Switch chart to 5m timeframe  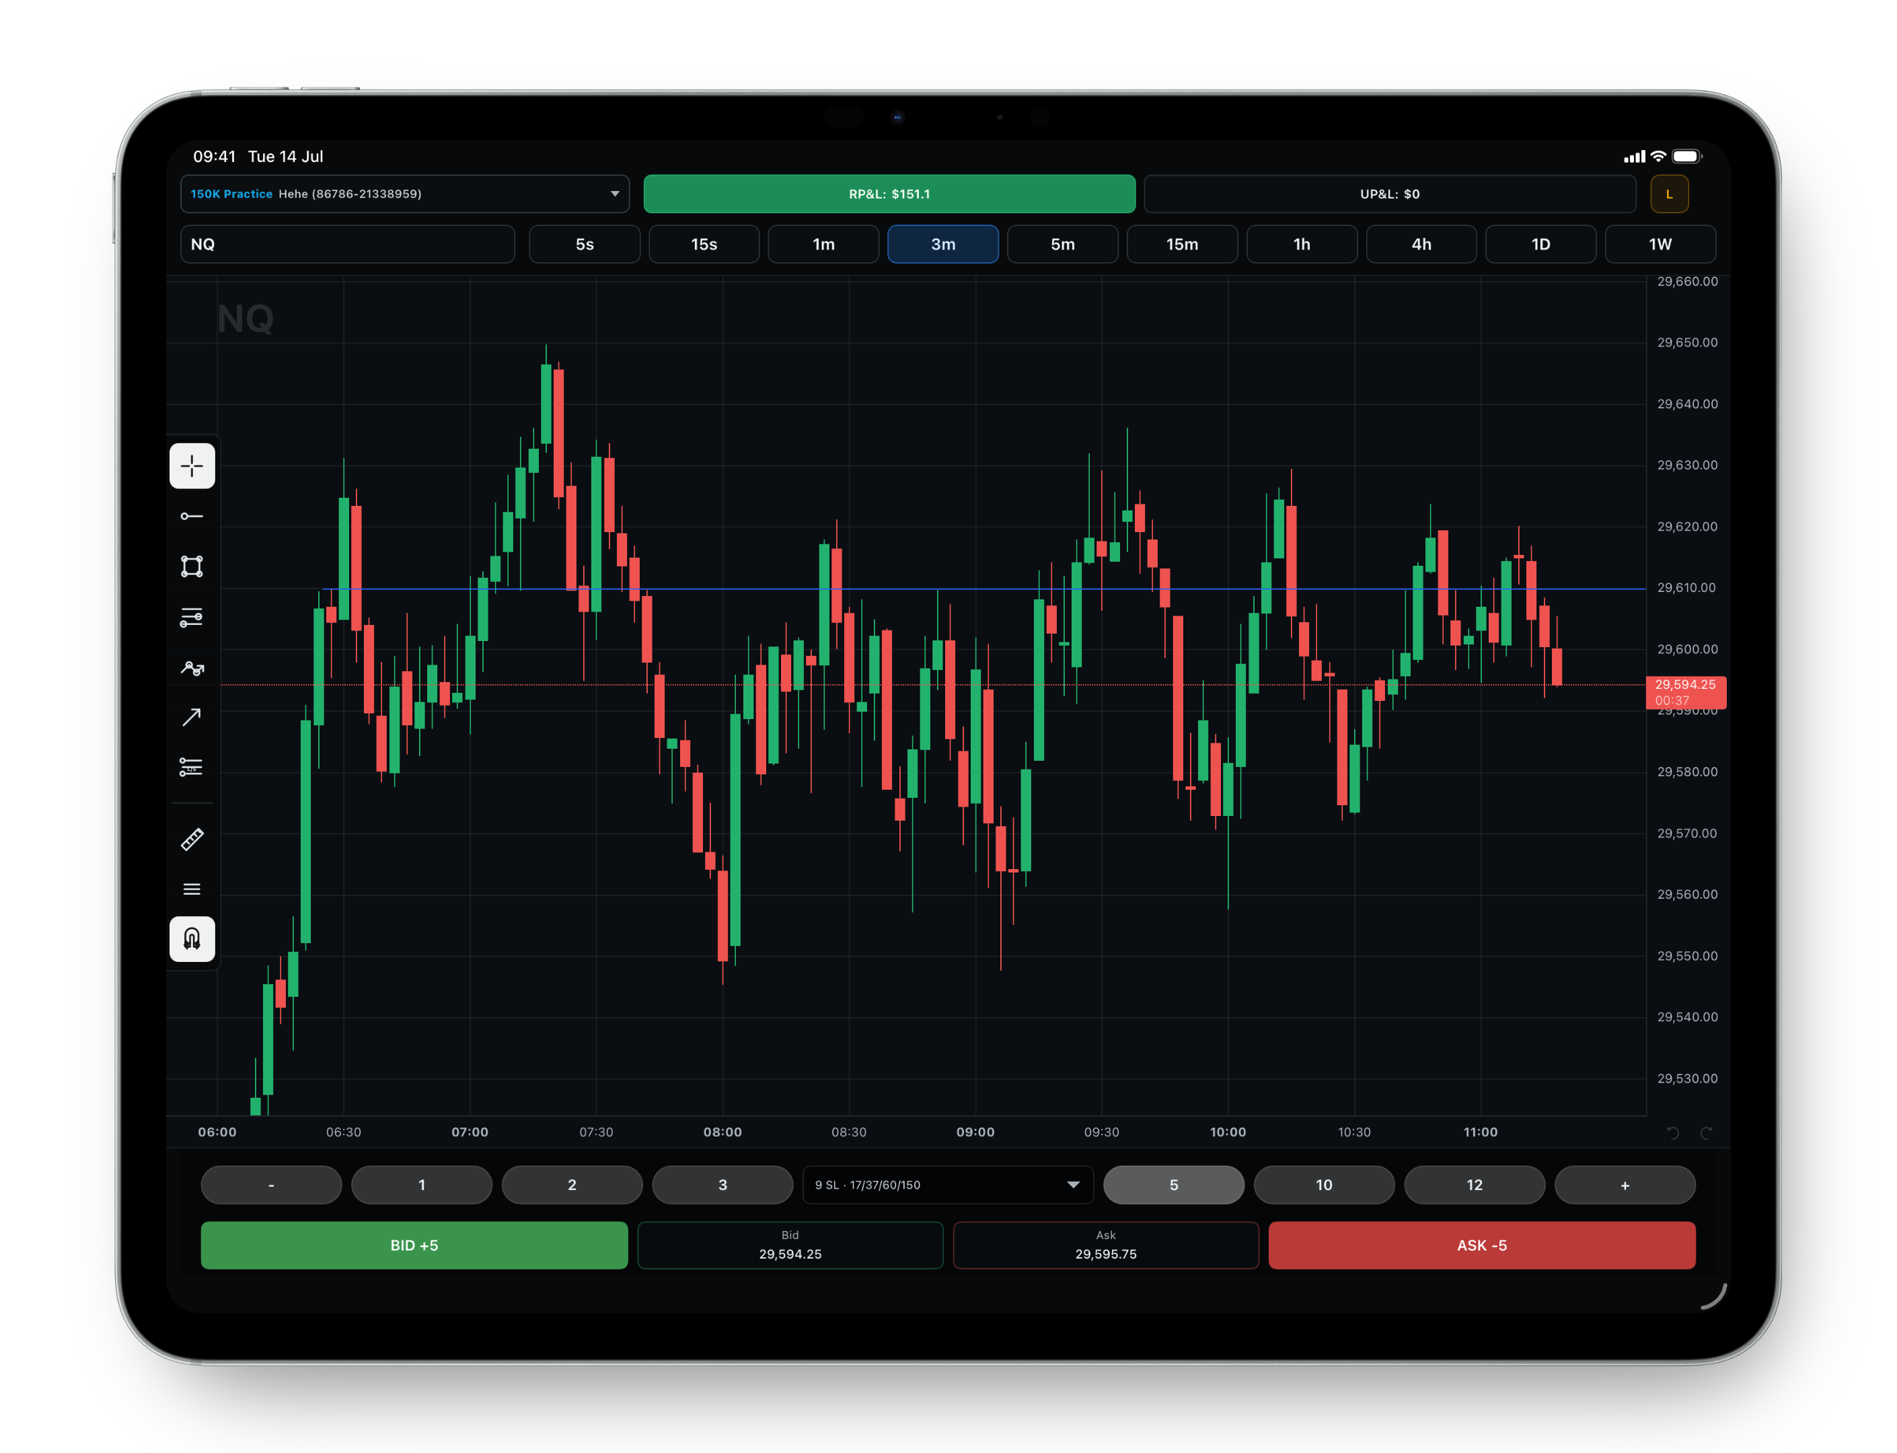point(1063,244)
